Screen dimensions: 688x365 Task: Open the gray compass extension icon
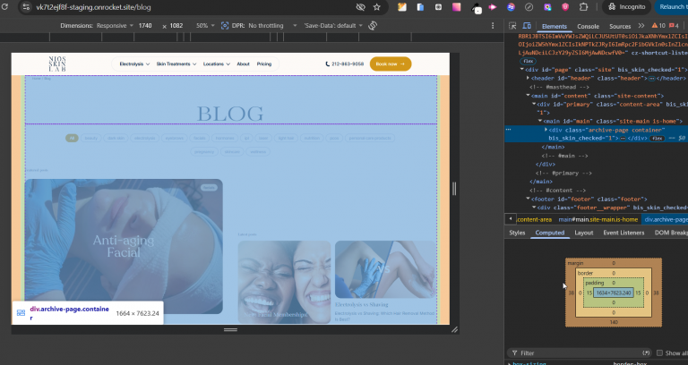coord(529,7)
